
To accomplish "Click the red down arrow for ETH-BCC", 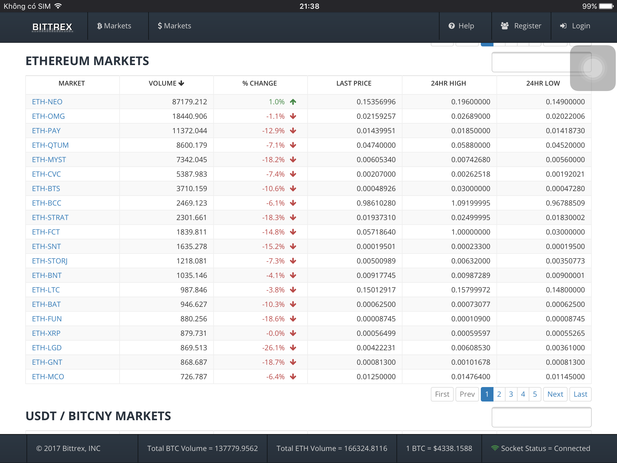I will (x=293, y=203).
